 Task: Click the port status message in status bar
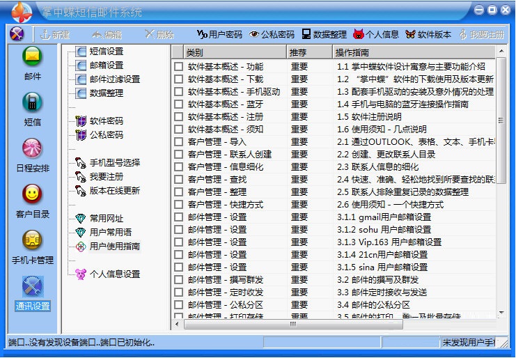[x=81, y=343]
